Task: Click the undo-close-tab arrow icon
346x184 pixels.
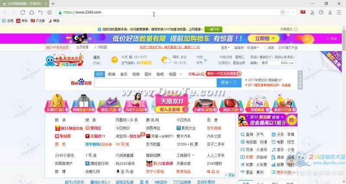Action: coord(41,13)
